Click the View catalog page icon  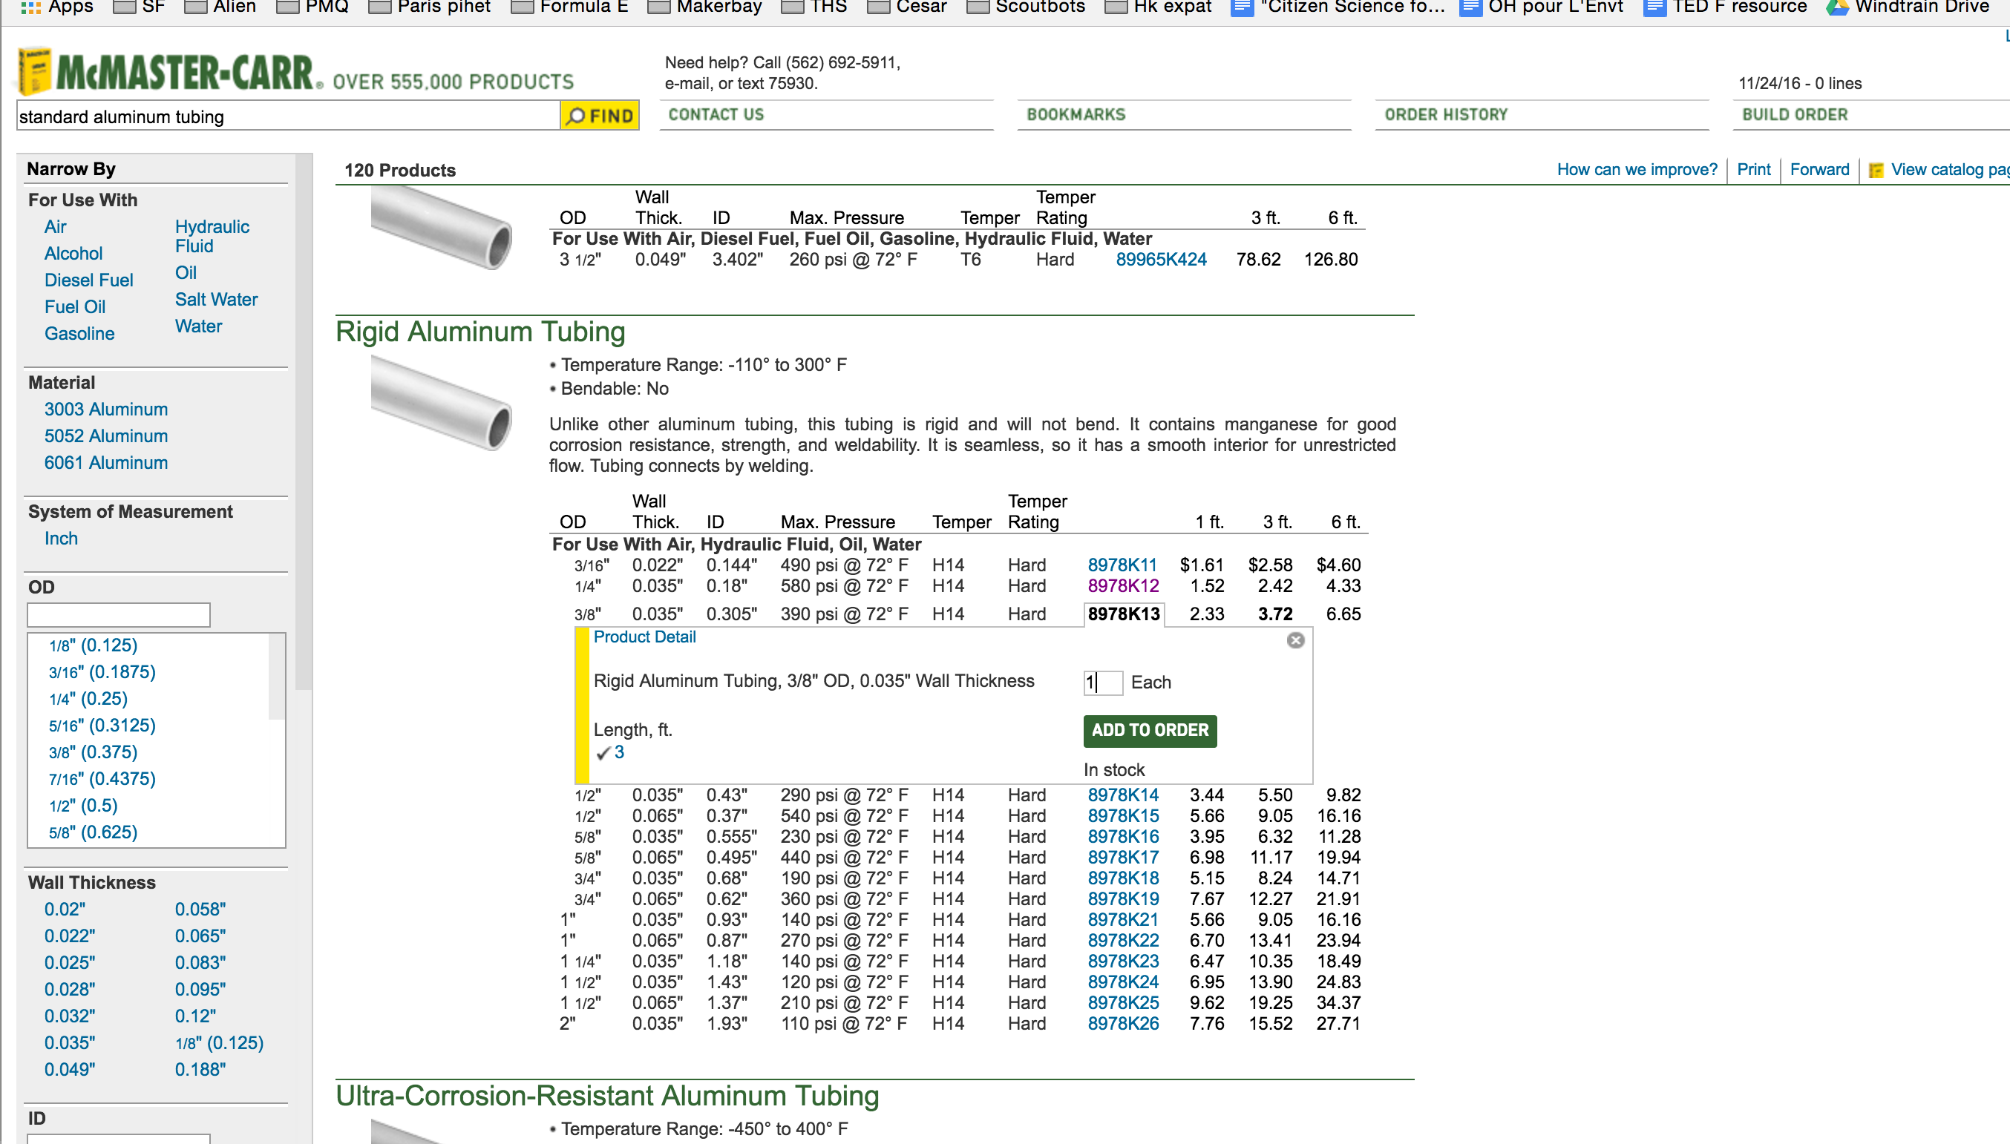coord(1876,170)
